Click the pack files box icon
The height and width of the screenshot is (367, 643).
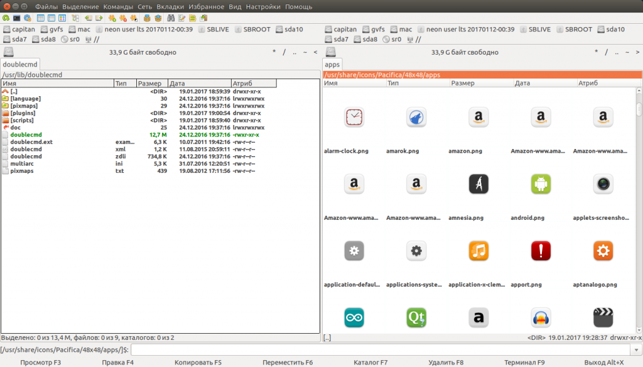[147, 18]
